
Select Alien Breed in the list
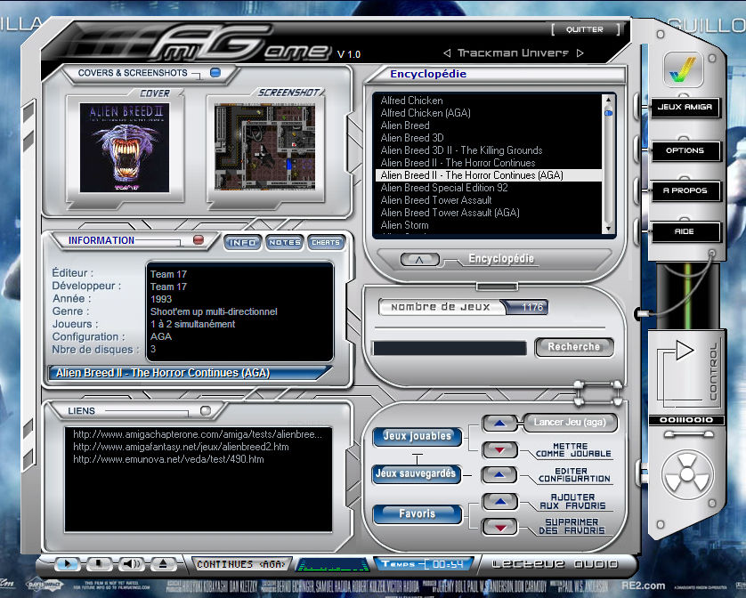coord(405,125)
